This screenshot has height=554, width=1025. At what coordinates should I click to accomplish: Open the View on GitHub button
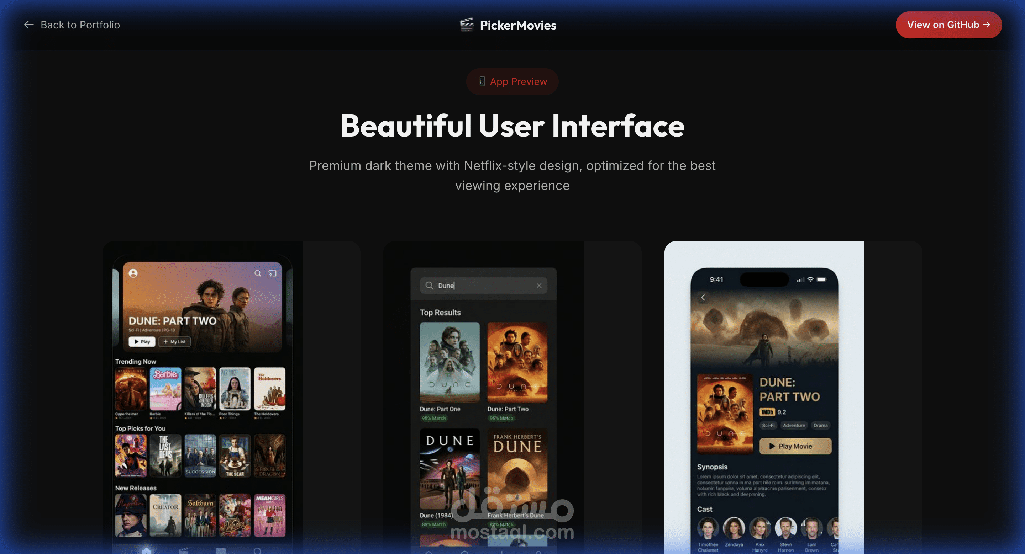point(948,25)
